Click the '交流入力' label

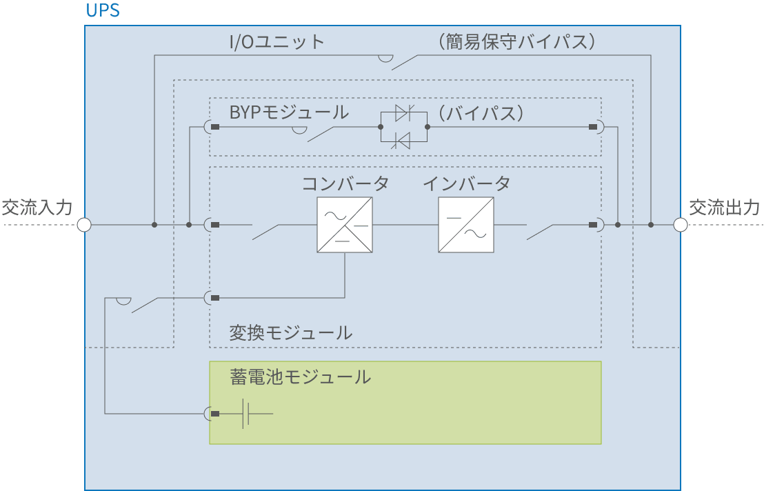coord(37,208)
